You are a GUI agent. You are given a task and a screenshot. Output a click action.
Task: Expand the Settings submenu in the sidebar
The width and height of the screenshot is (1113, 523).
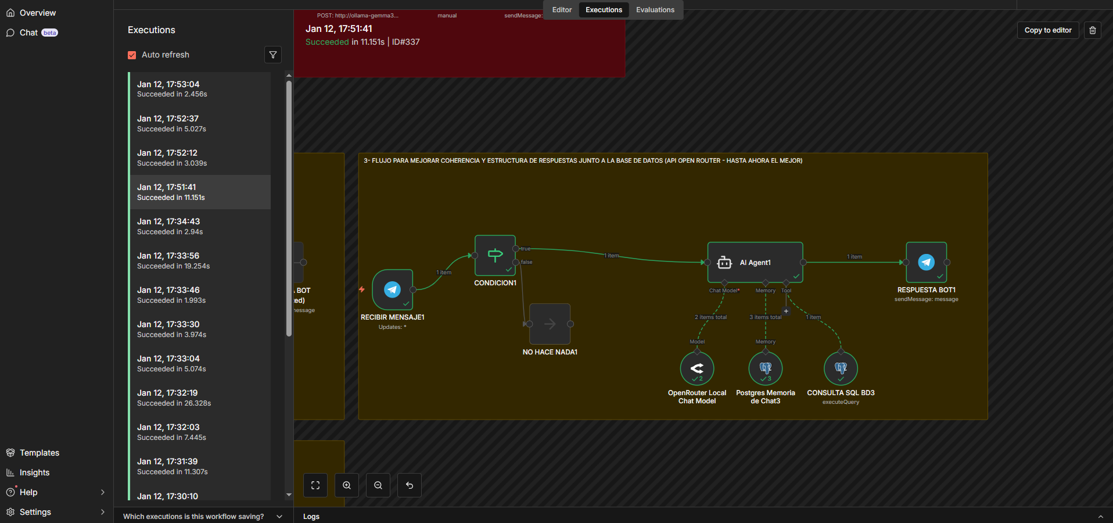(x=102, y=512)
